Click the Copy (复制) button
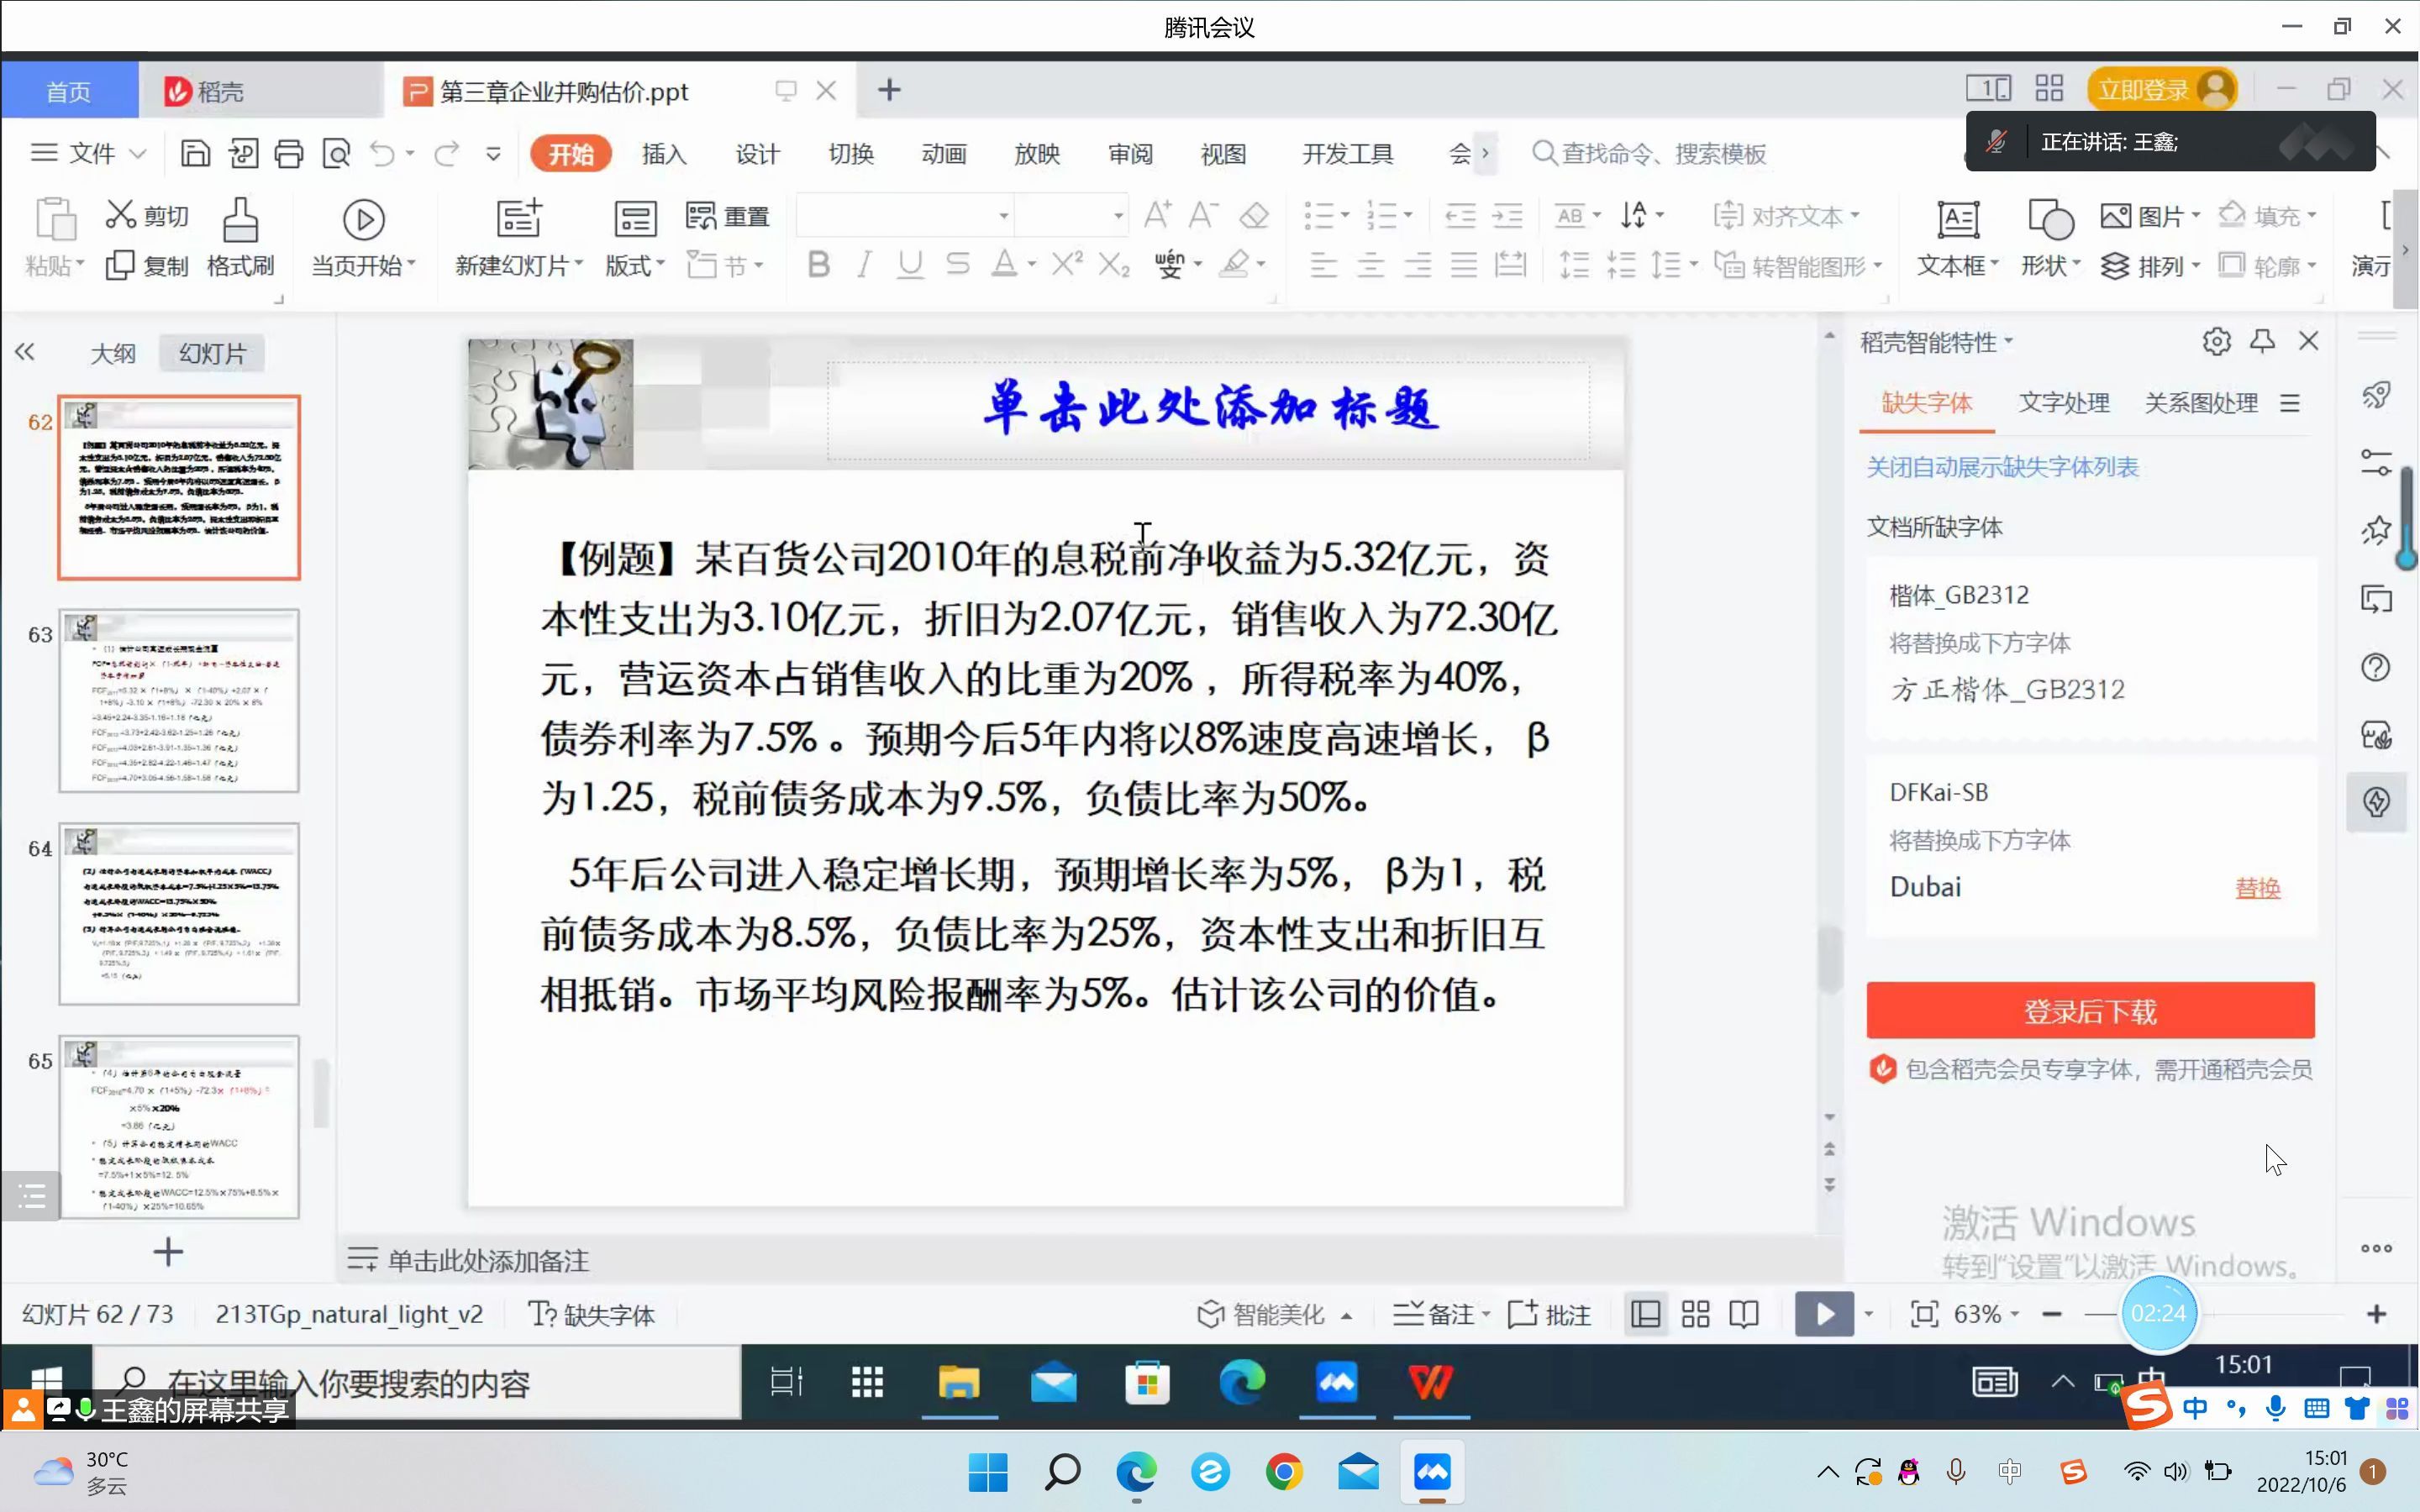Image resolution: width=2420 pixels, height=1512 pixels. tap(148, 265)
